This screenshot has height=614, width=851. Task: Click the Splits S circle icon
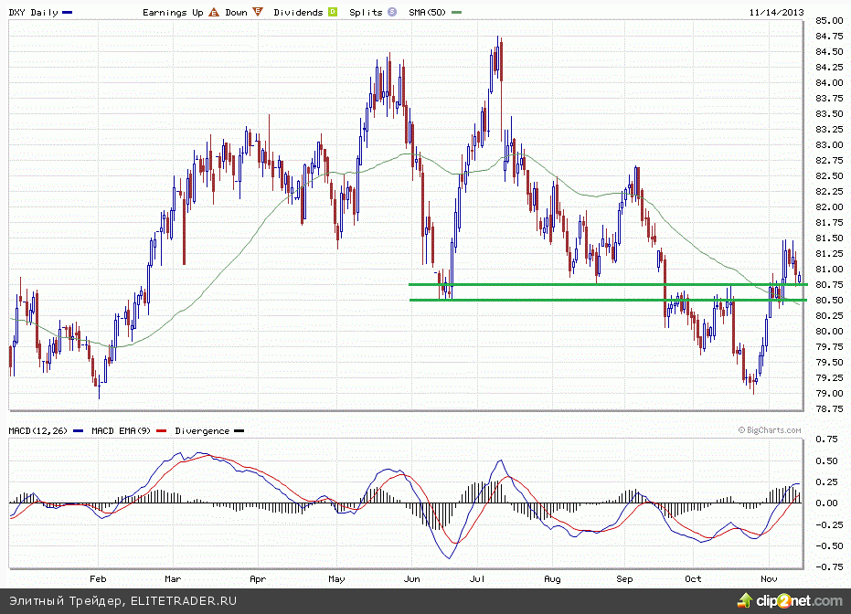(392, 13)
